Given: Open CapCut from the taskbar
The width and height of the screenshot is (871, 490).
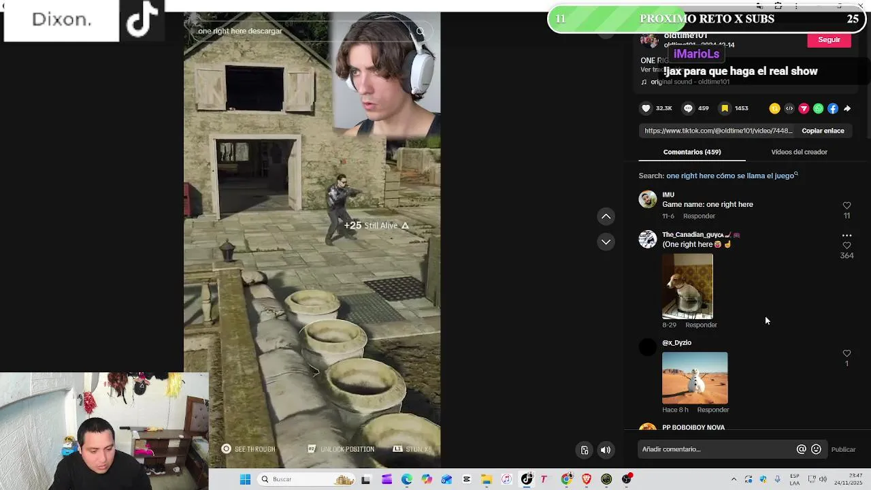Looking at the screenshot, I should click(467, 479).
